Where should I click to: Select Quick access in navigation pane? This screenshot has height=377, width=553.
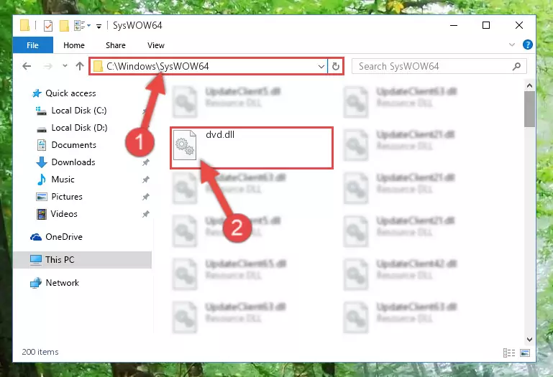[x=70, y=93]
